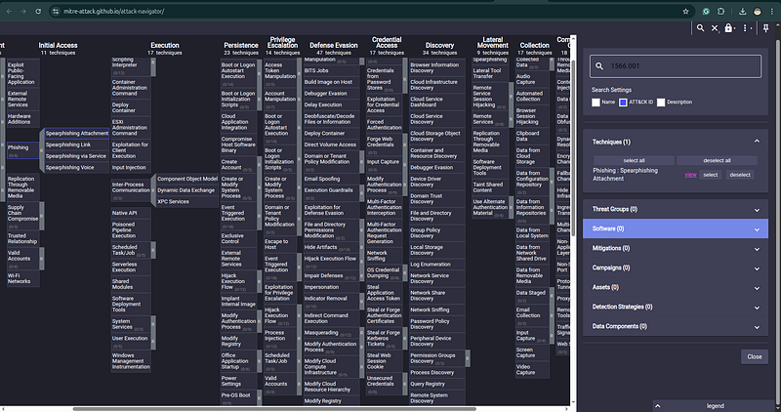
Task: Expand the legend panel at the bottom
Action: 716,406
